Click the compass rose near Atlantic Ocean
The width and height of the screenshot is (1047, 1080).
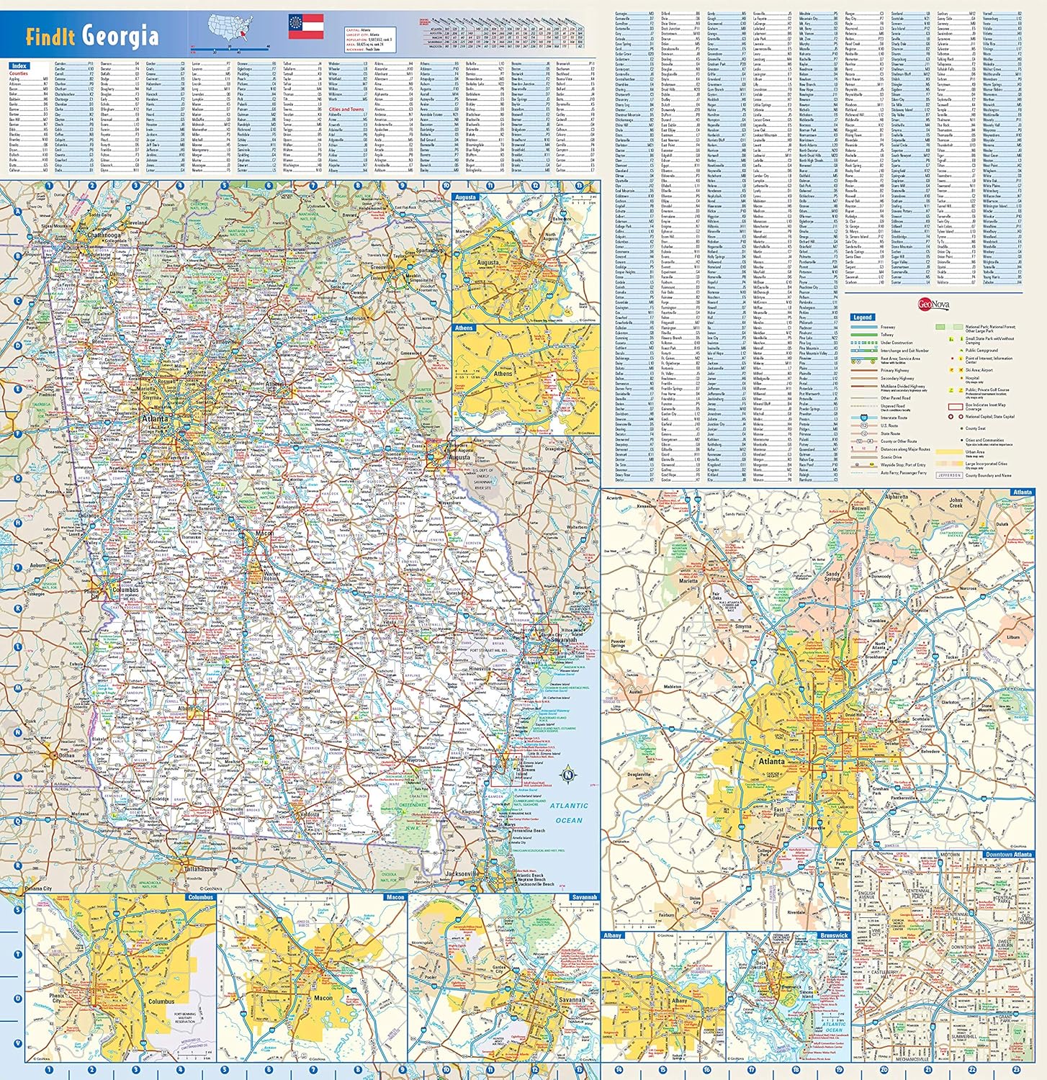pyautogui.click(x=568, y=775)
